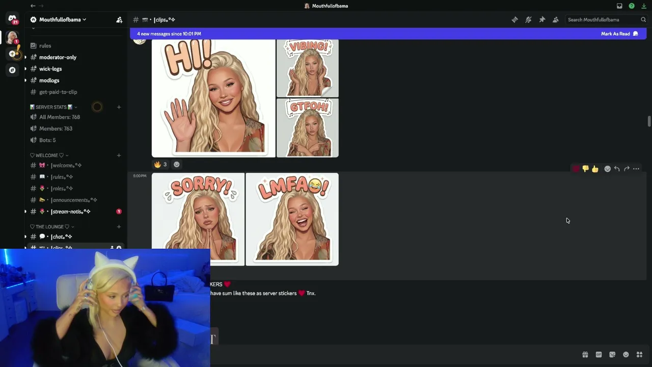Open the green Help icon
652x367 pixels.
tap(632, 6)
